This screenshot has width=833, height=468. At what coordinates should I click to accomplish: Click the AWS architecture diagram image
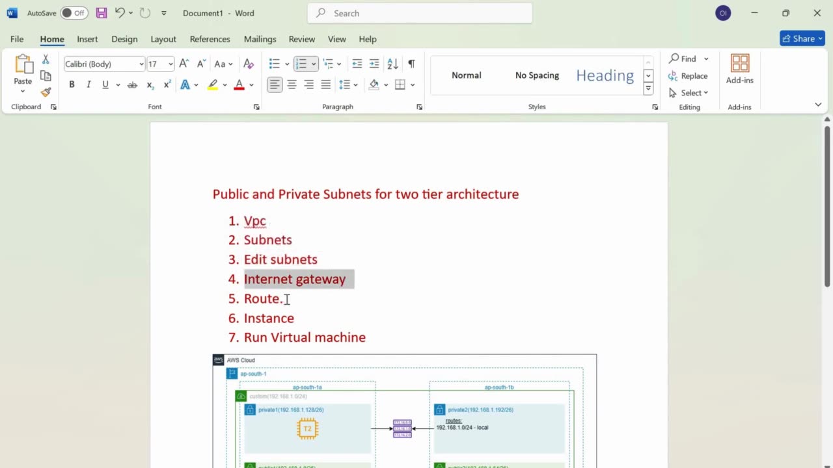pos(404,411)
